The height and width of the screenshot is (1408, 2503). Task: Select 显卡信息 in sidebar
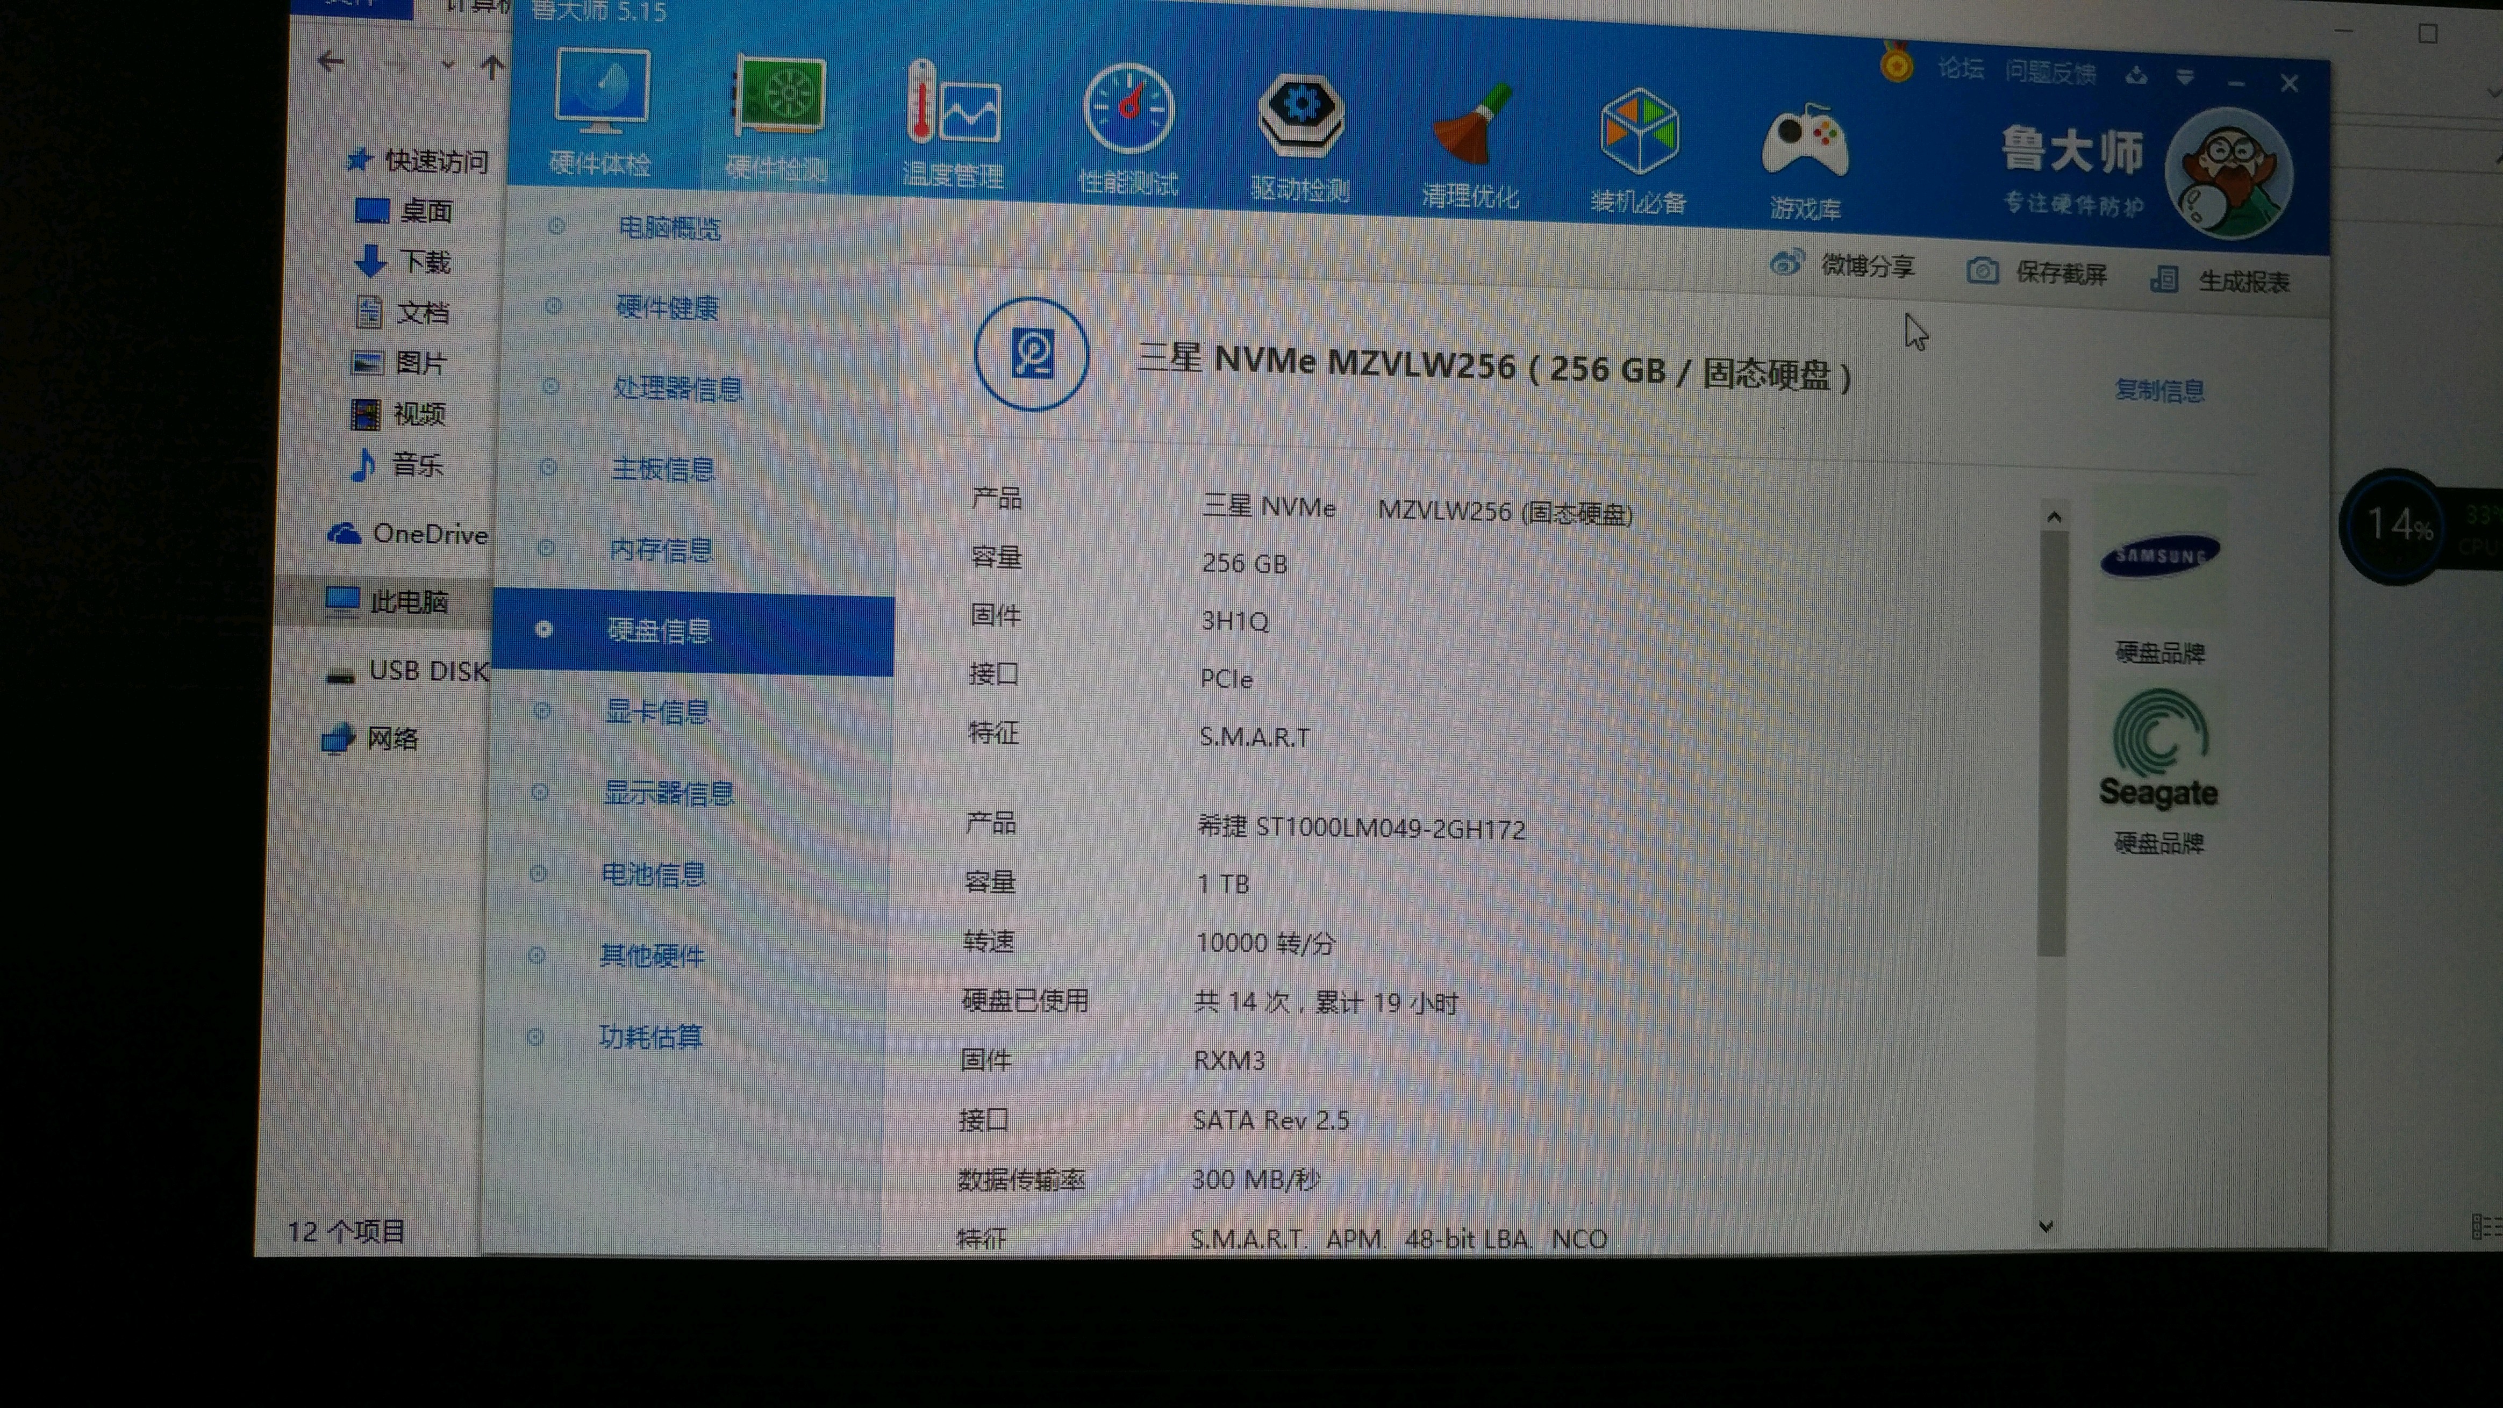pos(657,712)
